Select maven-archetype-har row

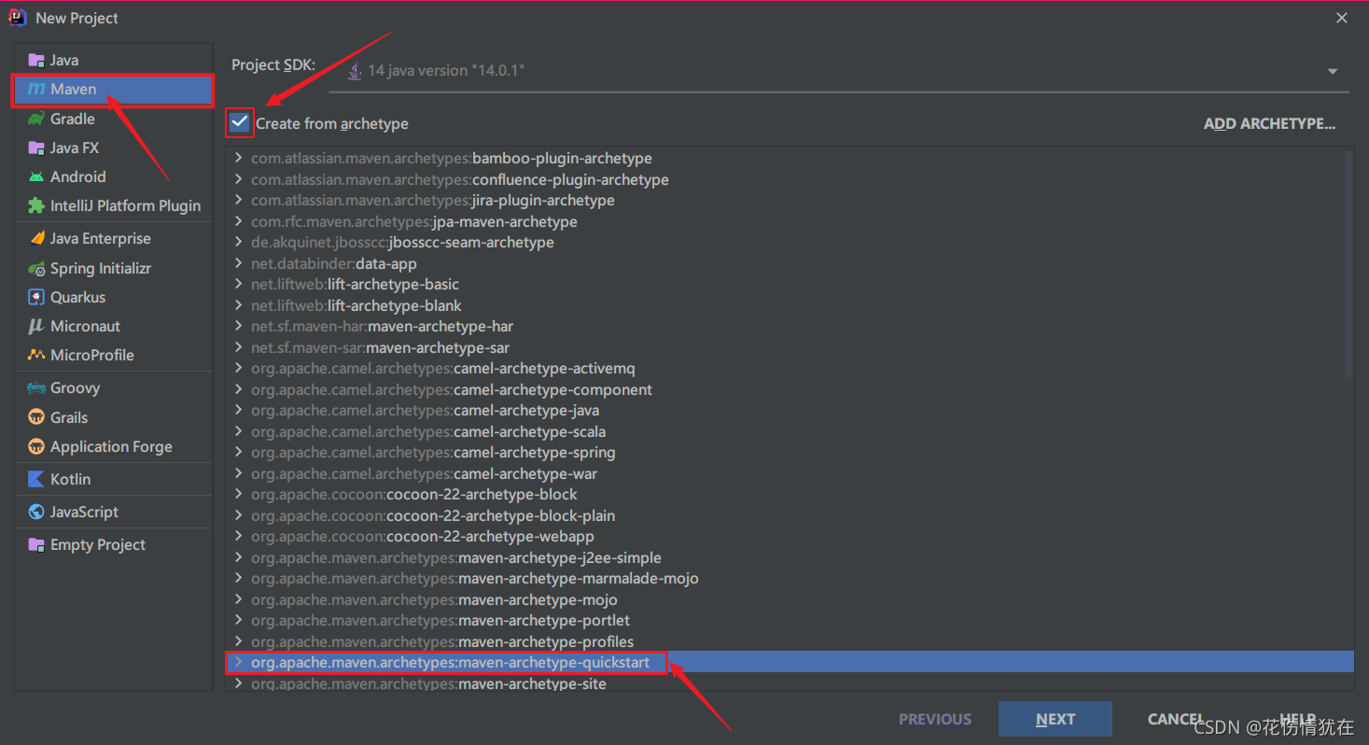(789, 327)
